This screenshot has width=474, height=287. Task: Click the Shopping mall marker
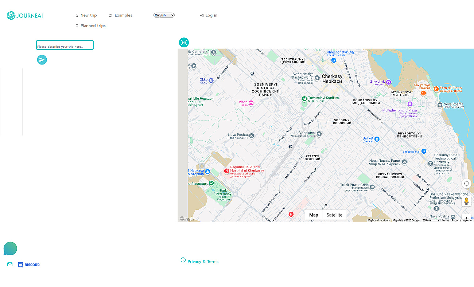pyautogui.click(x=423, y=152)
